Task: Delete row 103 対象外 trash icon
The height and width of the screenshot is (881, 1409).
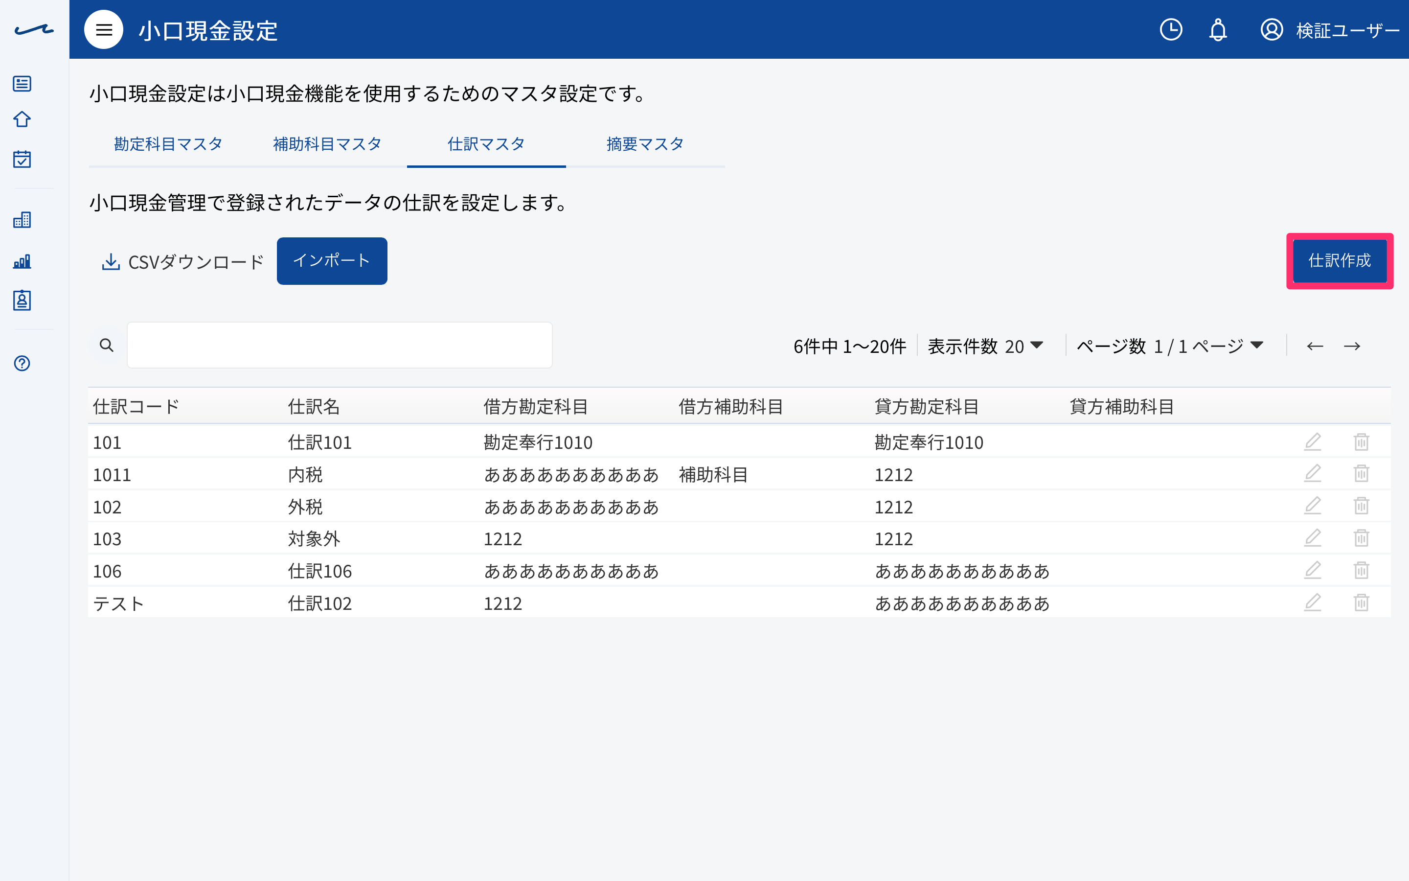Action: point(1361,538)
